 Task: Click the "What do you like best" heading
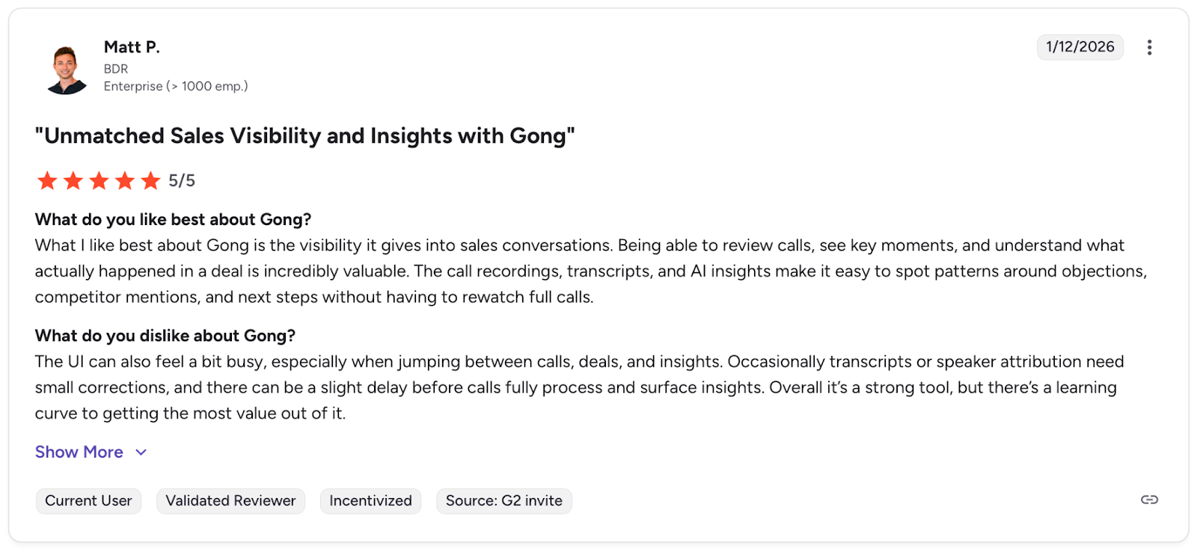coord(173,219)
